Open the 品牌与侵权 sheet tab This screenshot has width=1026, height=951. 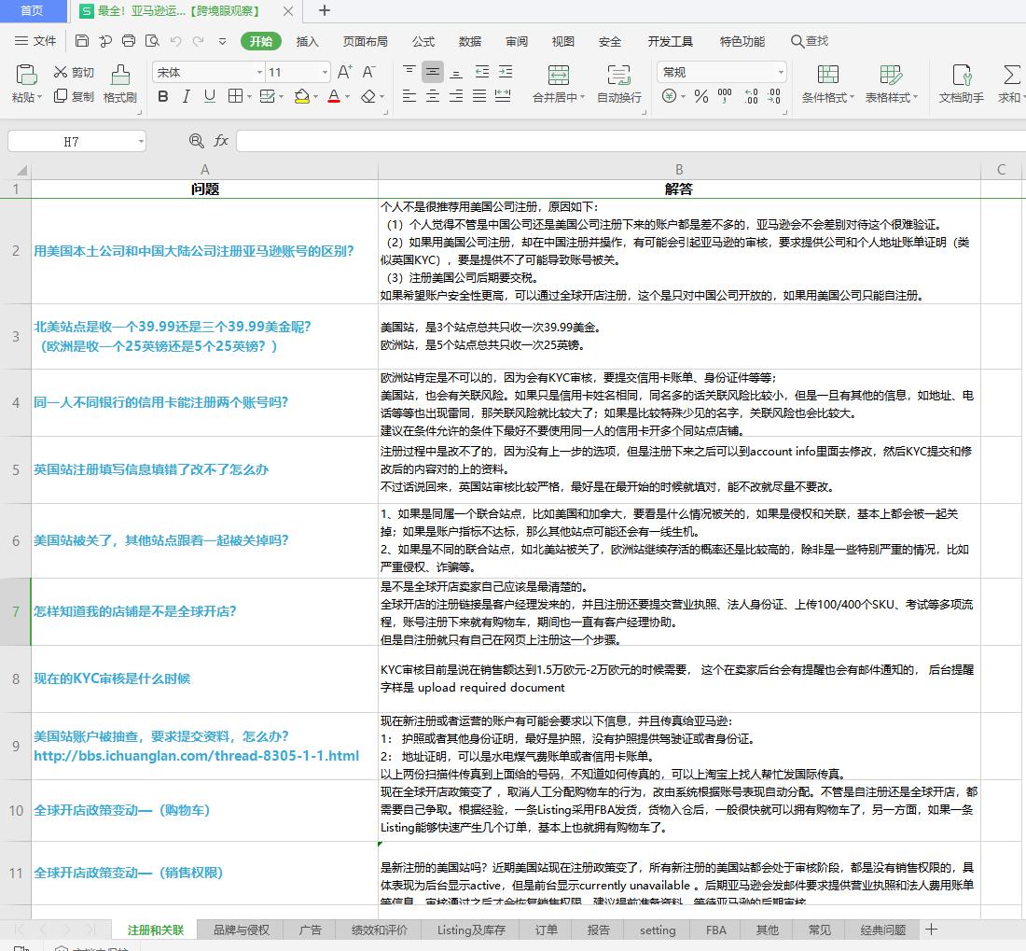coord(242,930)
